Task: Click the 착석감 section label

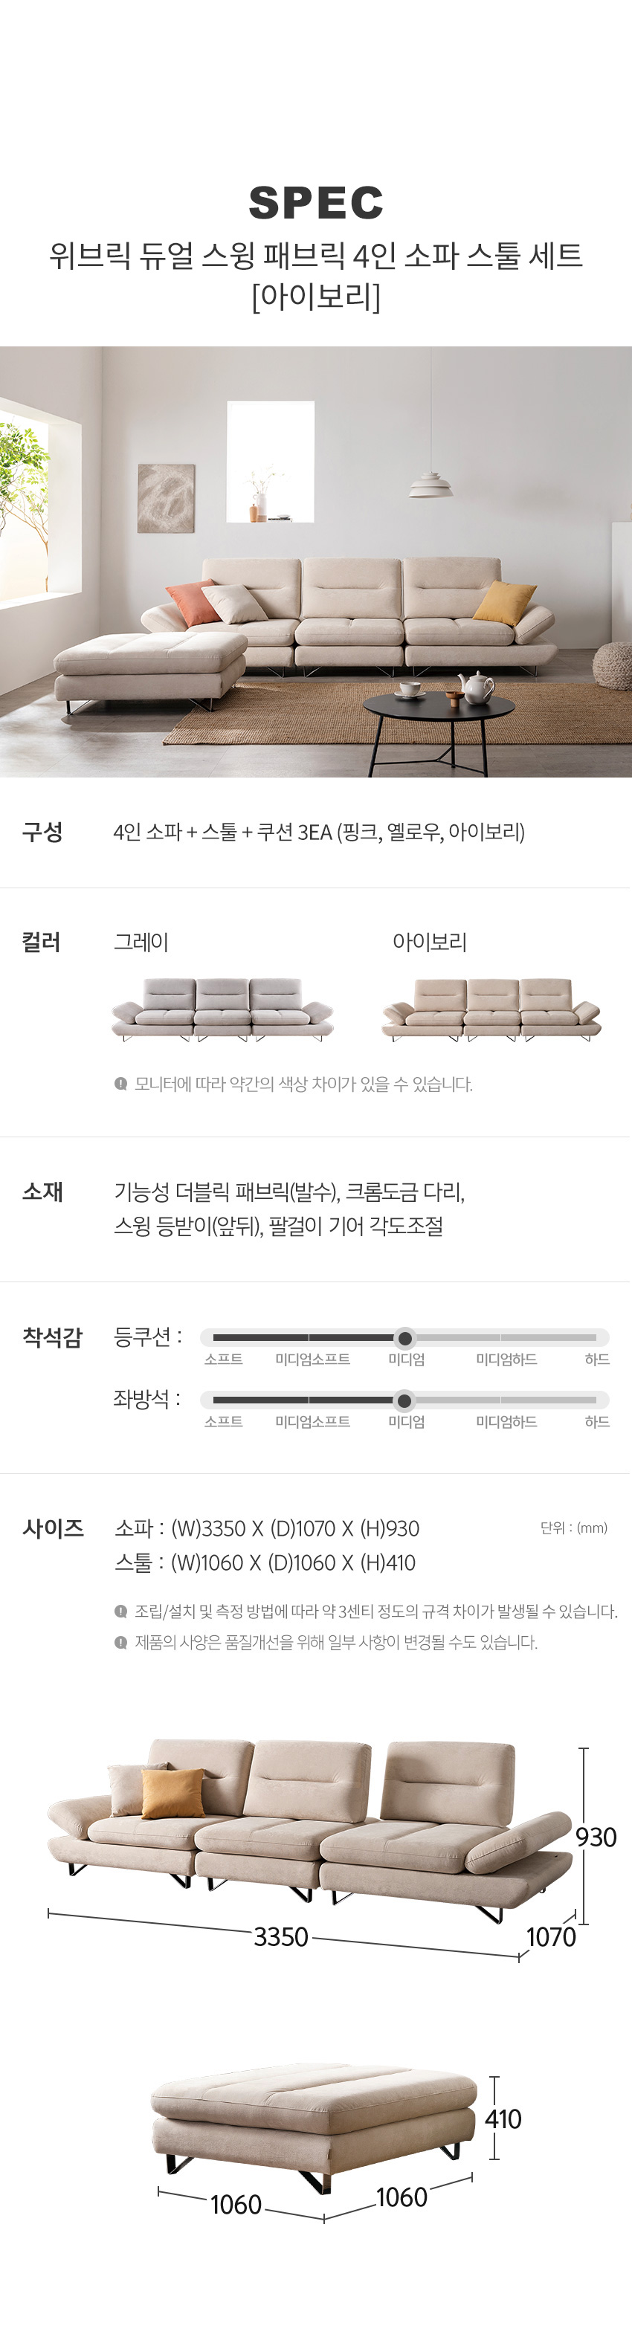Action: click(x=53, y=1337)
